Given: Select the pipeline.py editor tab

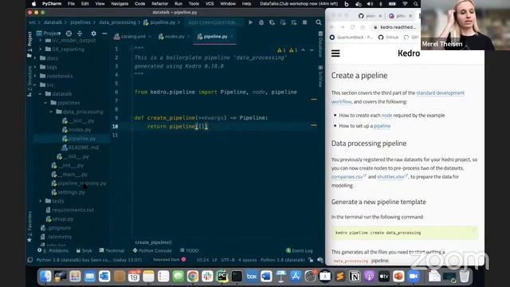Looking at the screenshot, I should [215, 37].
